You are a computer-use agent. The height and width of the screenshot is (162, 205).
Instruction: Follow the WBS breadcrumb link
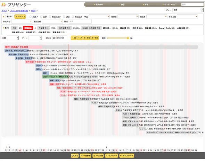pyautogui.click(x=33, y=11)
